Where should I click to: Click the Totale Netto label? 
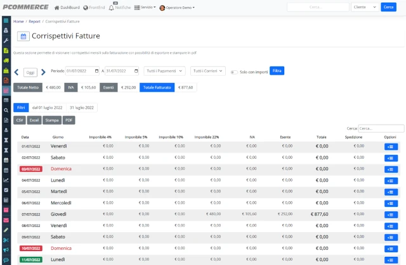pos(28,87)
